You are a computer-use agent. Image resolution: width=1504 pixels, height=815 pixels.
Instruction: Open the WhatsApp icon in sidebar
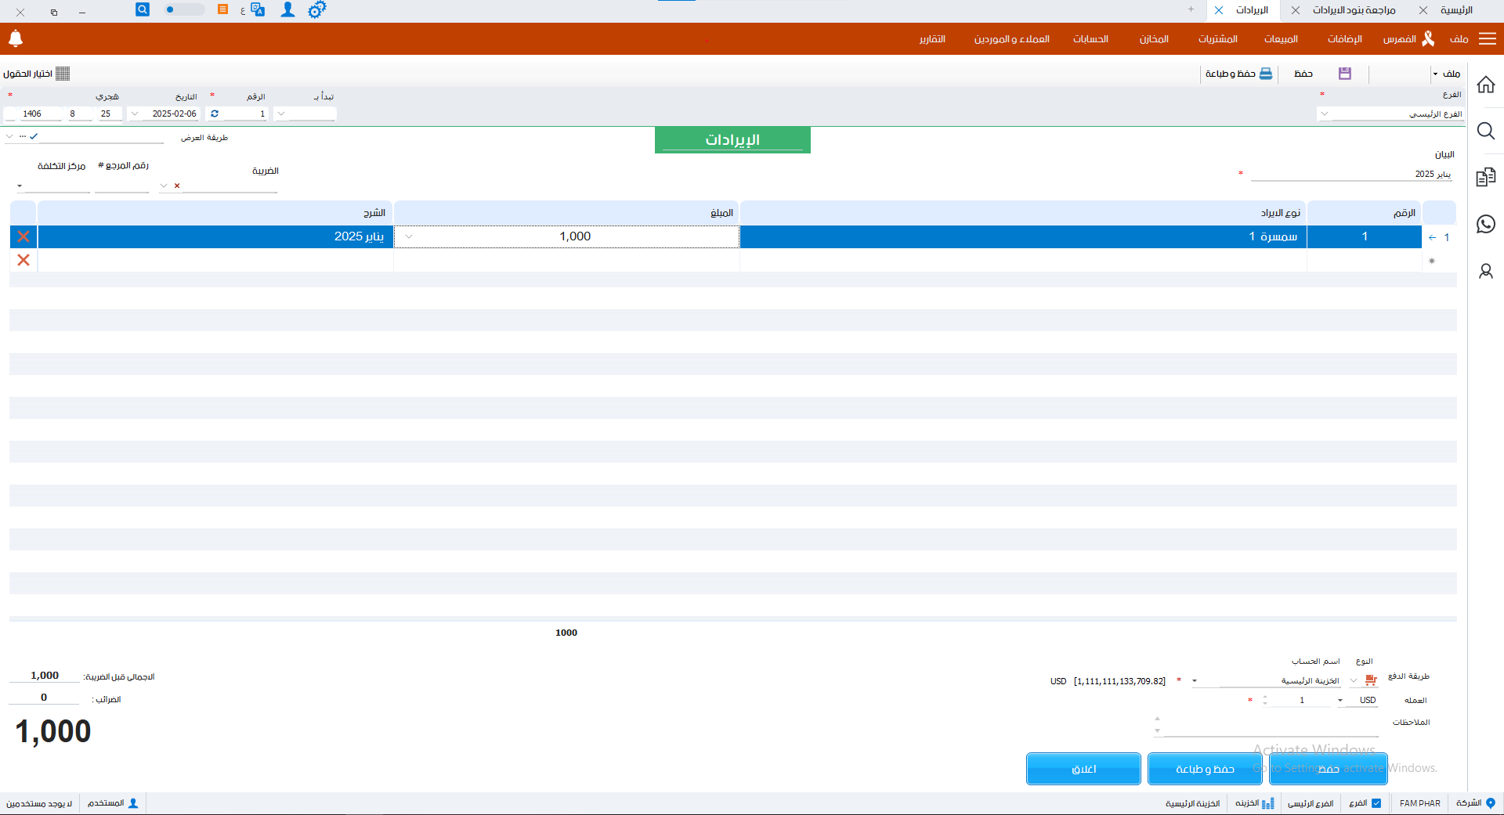coord(1485,225)
